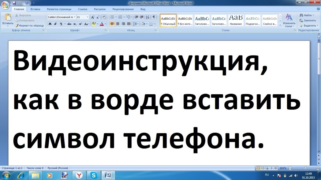Viewport: 321px width, 180px height.
Task: Toggle paragraph marks (¶) display
Action: [154, 17]
